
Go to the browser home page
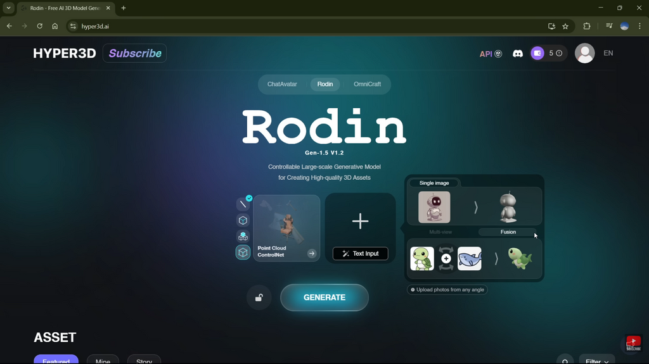click(55, 26)
